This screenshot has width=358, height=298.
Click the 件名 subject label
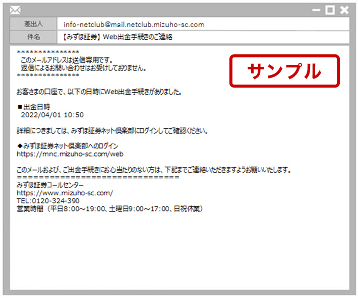(33, 36)
